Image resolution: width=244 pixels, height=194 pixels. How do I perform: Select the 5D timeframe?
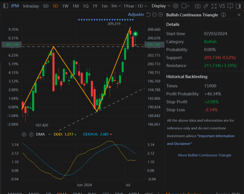[x=46, y=6]
